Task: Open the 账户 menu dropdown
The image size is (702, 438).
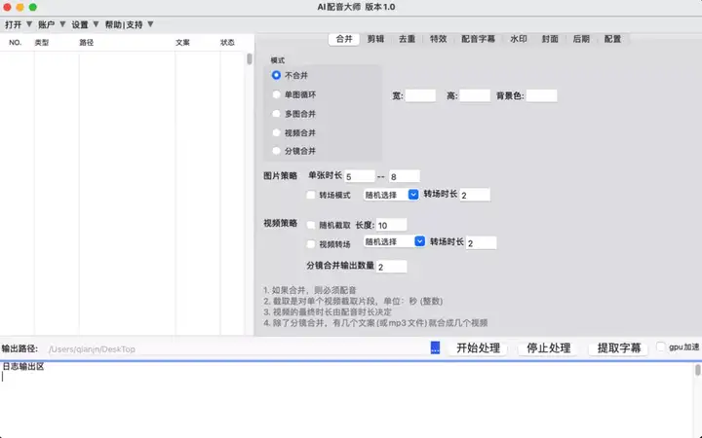Action: (x=52, y=24)
